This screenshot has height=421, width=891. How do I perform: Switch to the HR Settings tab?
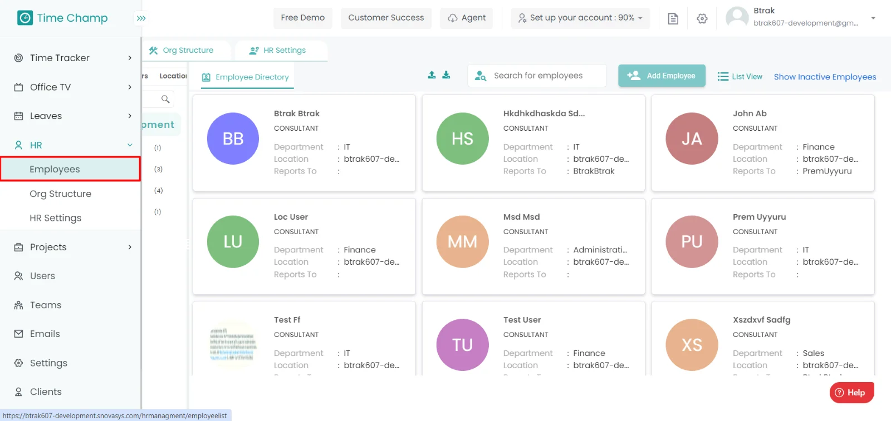278,50
